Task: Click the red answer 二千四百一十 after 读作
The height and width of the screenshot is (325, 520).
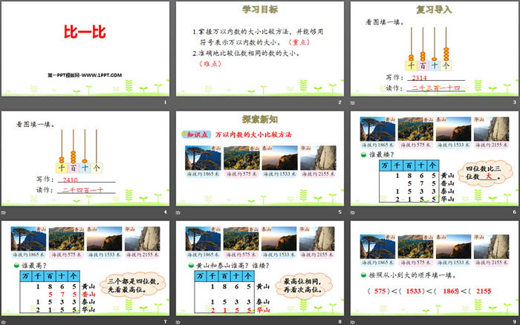Action: (x=79, y=191)
